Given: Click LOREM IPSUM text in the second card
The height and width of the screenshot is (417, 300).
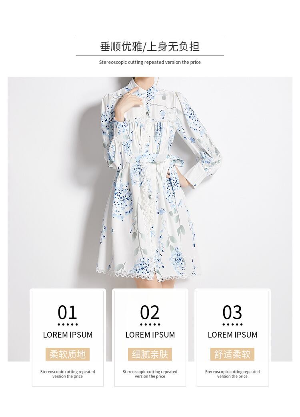Looking at the screenshot, I should (x=150, y=335).
